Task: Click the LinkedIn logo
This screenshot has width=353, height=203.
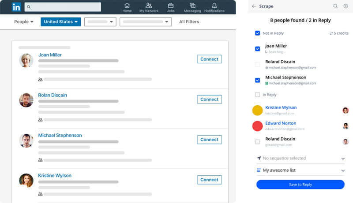Action: (x=16, y=7)
